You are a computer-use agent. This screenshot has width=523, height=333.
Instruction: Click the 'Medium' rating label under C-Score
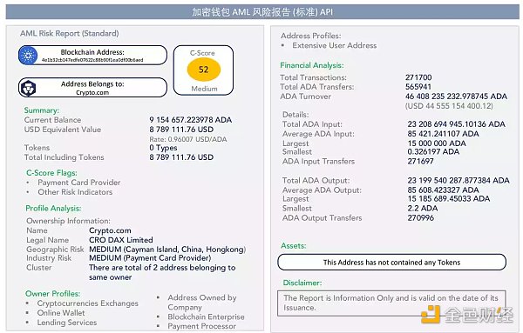coord(204,89)
